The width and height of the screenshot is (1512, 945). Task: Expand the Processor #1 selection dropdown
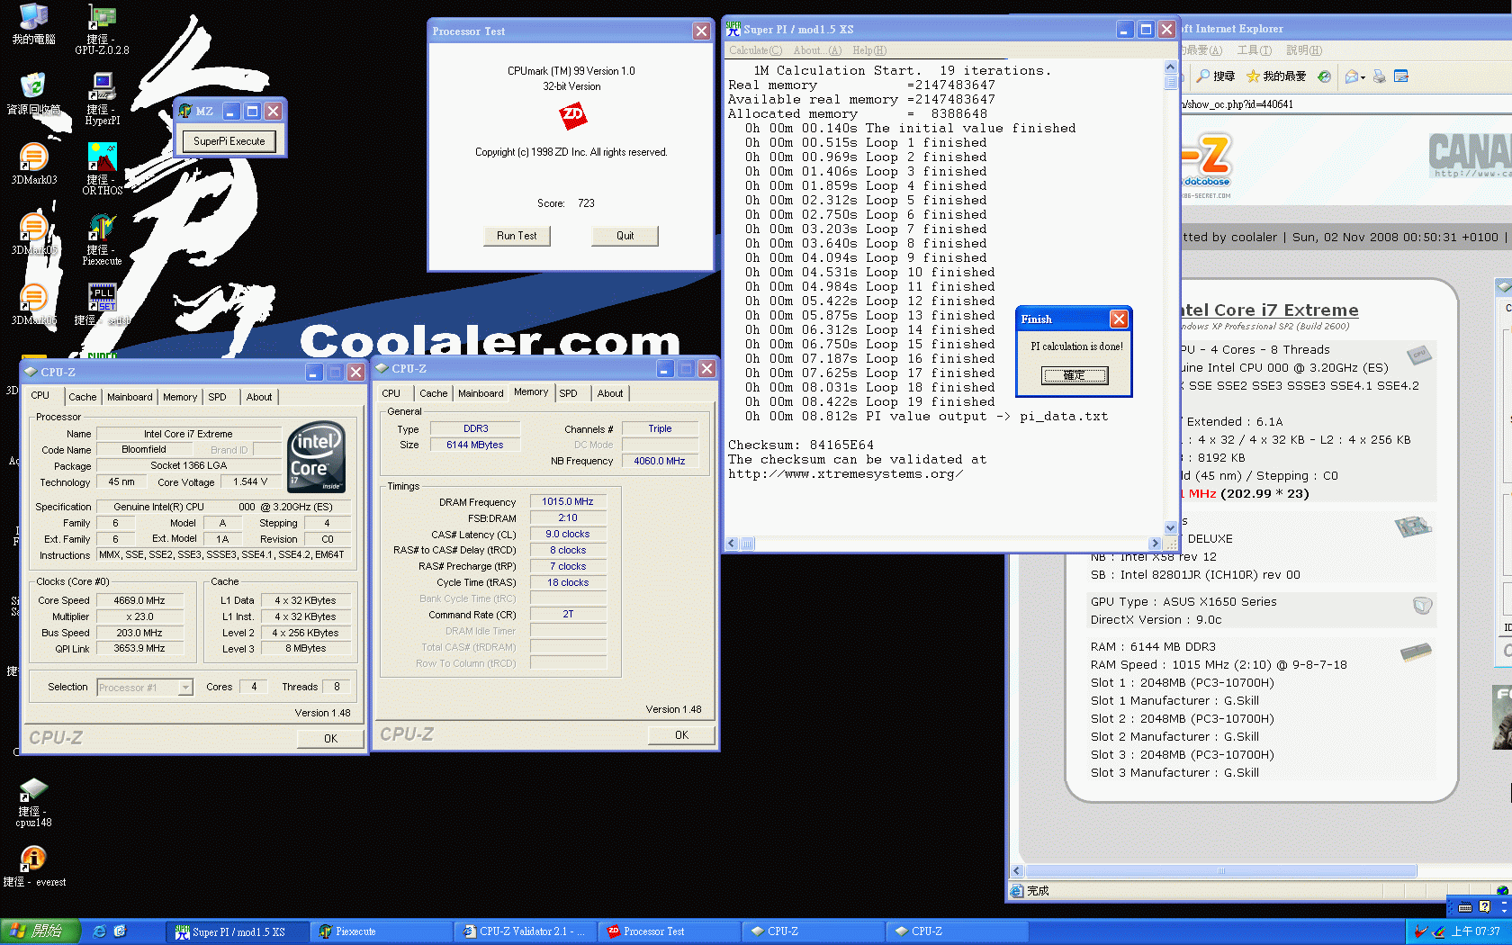(x=185, y=688)
